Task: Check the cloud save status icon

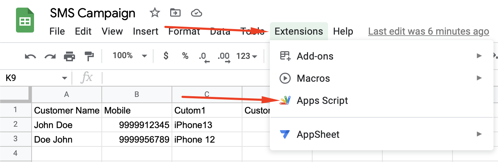Action: click(197, 13)
